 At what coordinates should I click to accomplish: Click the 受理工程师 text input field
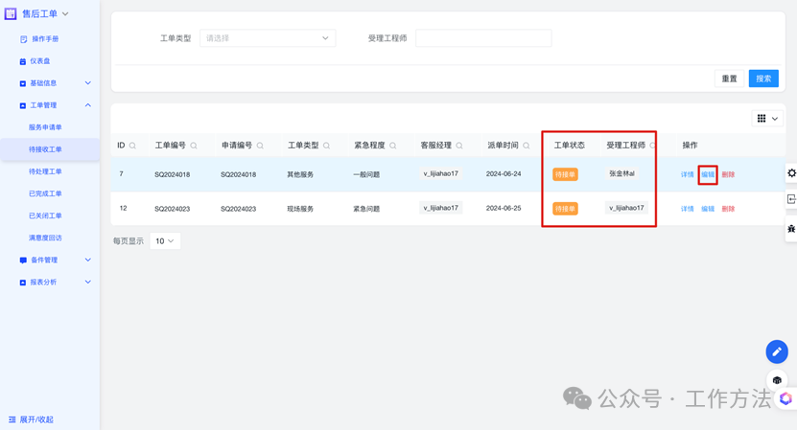(483, 38)
